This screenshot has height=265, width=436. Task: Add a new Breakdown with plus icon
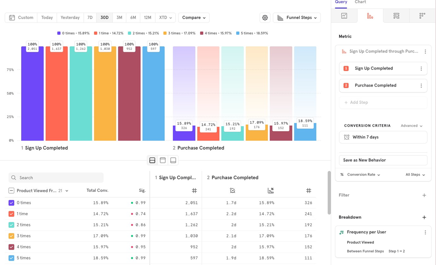(x=424, y=217)
